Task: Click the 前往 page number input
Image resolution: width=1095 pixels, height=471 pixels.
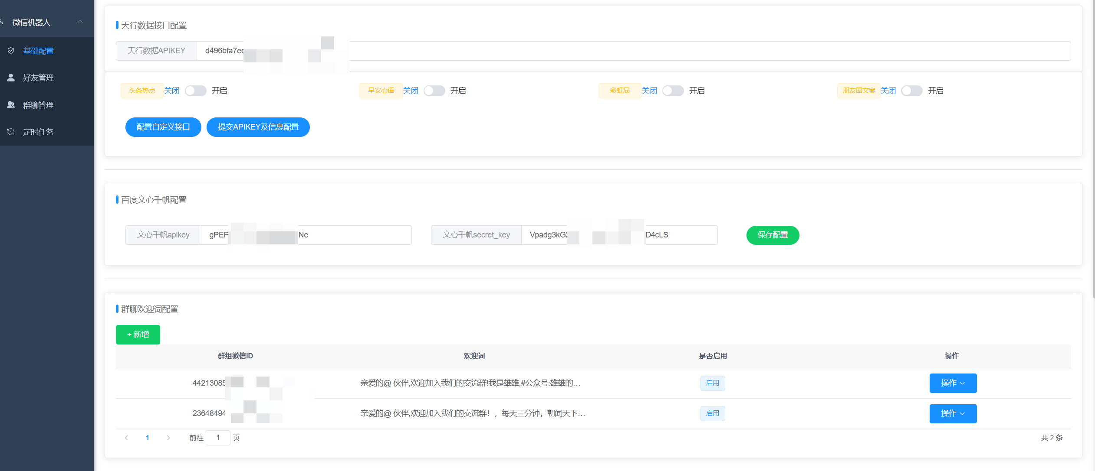Action: (218, 438)
